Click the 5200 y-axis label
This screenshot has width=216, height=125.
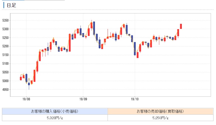coord(6,46)
